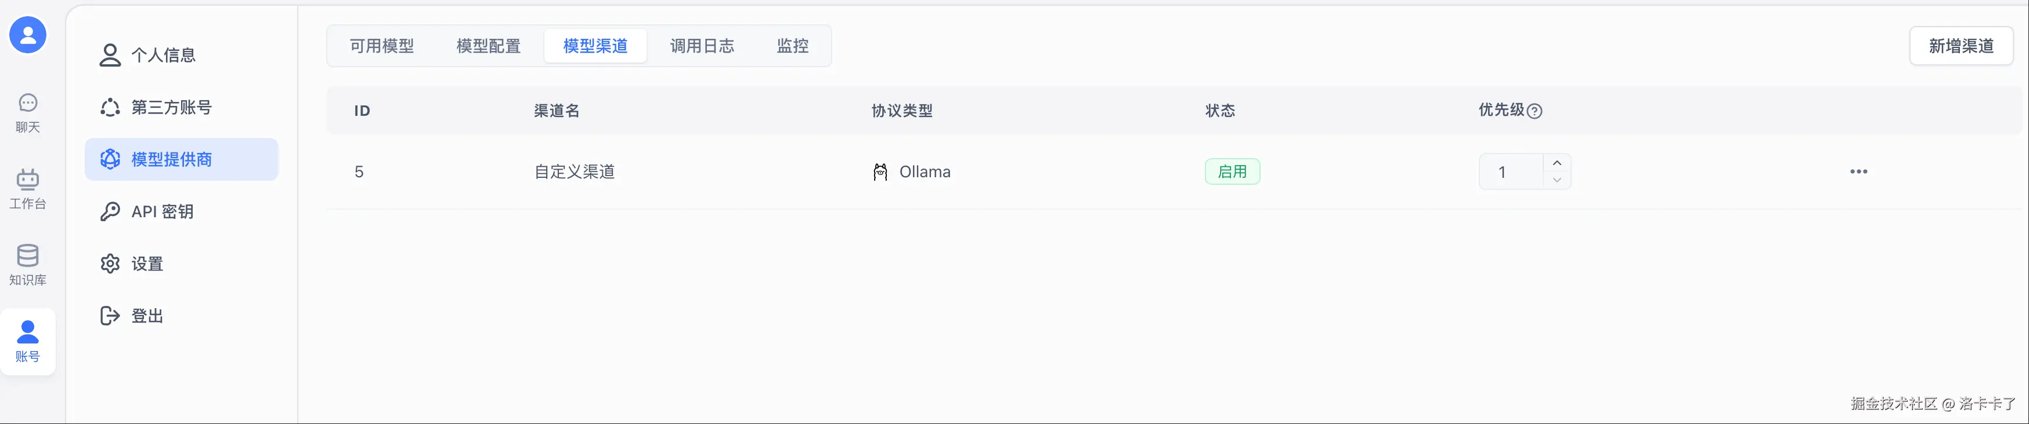Open 设置 settings from the menu
The height and width of the screenshot is (424, 2029).
(147, 264)
